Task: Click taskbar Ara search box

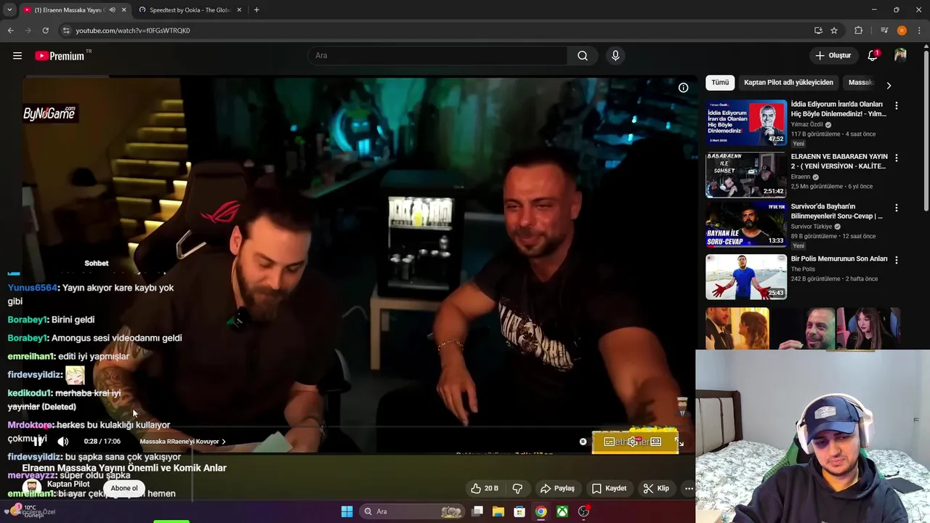Action: point(413,511)
